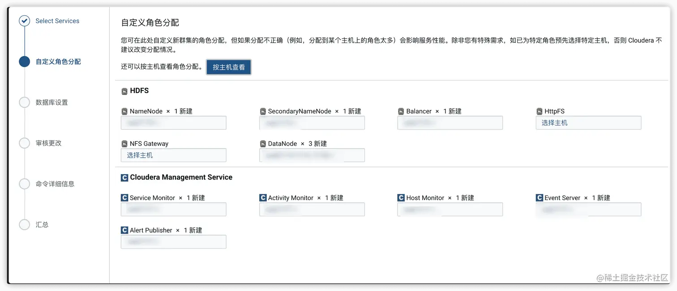This screenshot has width=677, height=291.
Task: Open the SecondaryNameNode host selection field
Action: [x=312, y=123]
